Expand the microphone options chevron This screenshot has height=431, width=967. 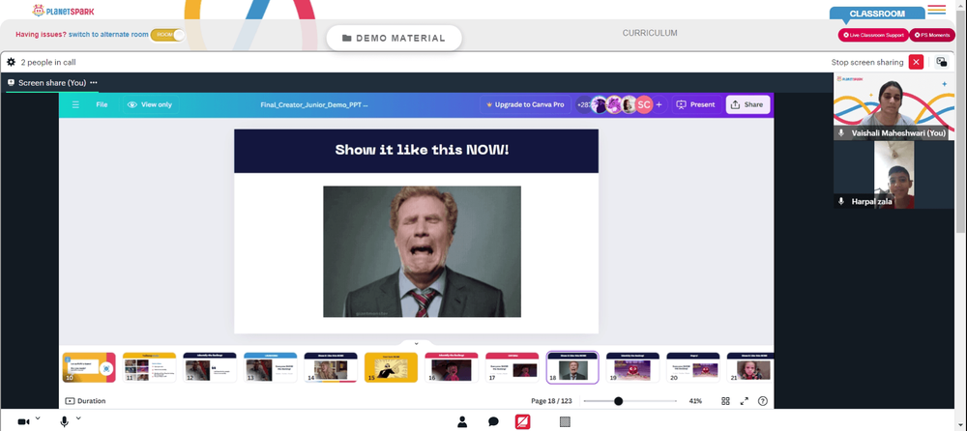[77, 418]
